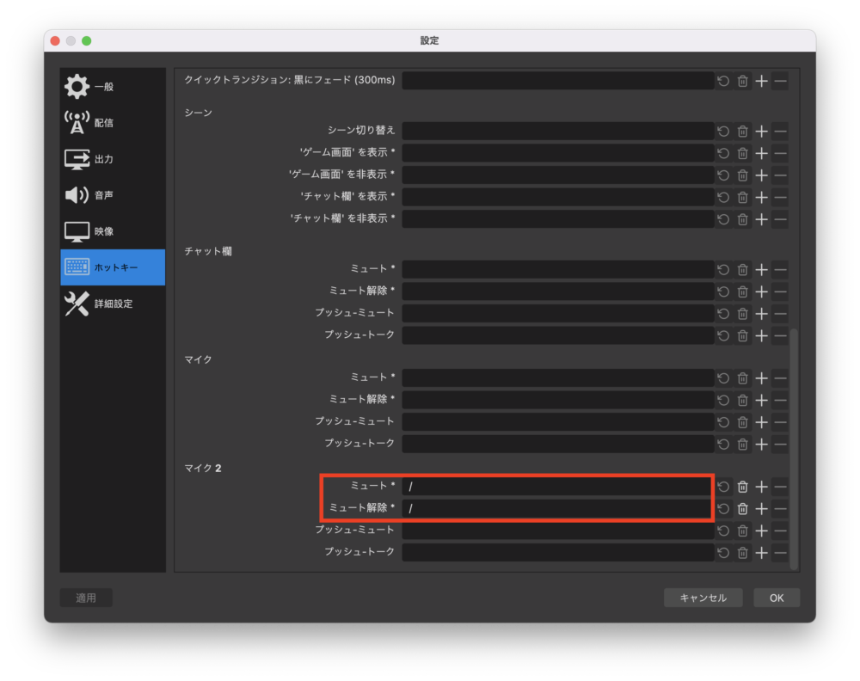This screenshot has width=860, height=681.
Task: Clear the 'ゲーム画面' を非表示 hotkey via trash
Action: coord(743,175)
